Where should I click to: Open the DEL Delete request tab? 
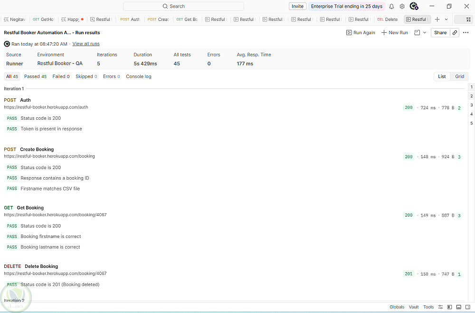[388, 19]
